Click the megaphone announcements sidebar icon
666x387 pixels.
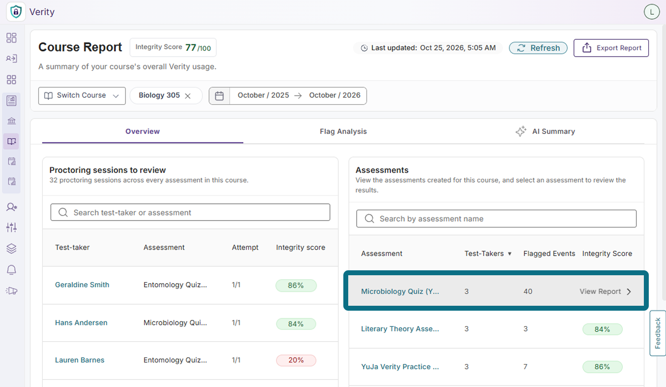pyautogui.click(x=11, y=291)
